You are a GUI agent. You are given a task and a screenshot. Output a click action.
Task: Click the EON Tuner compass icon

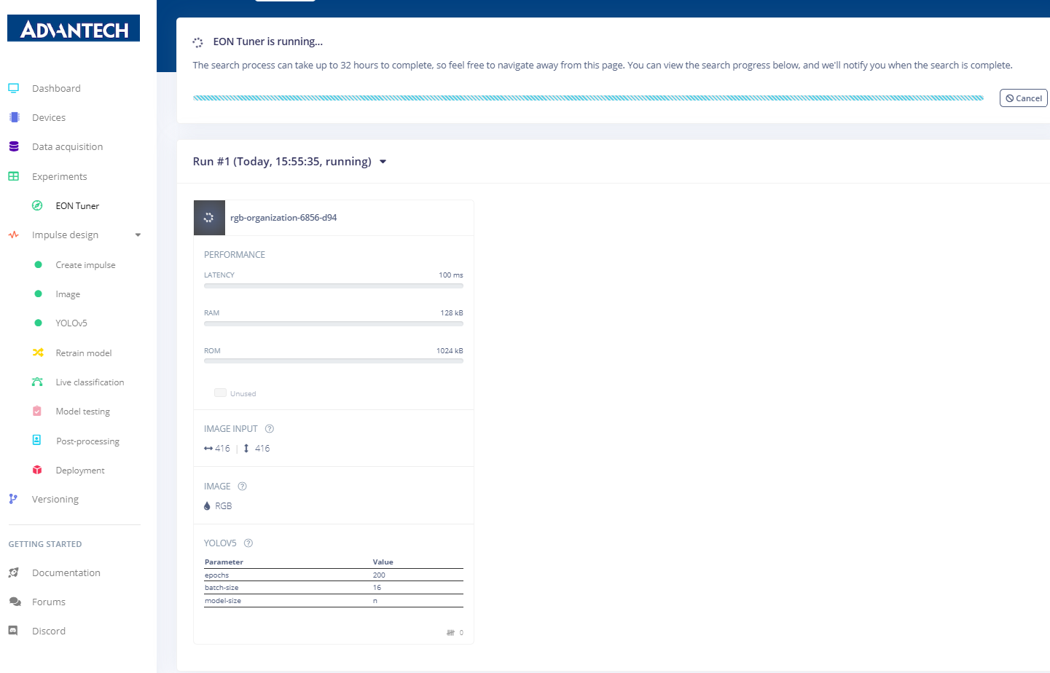point(37,205)
